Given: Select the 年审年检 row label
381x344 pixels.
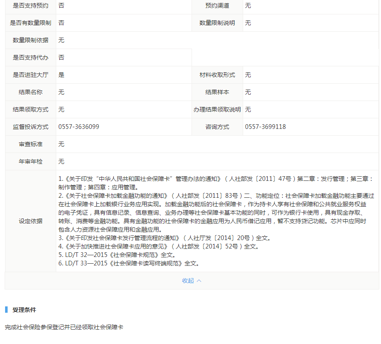Looking at the screenshot, I should click(30, 161).
